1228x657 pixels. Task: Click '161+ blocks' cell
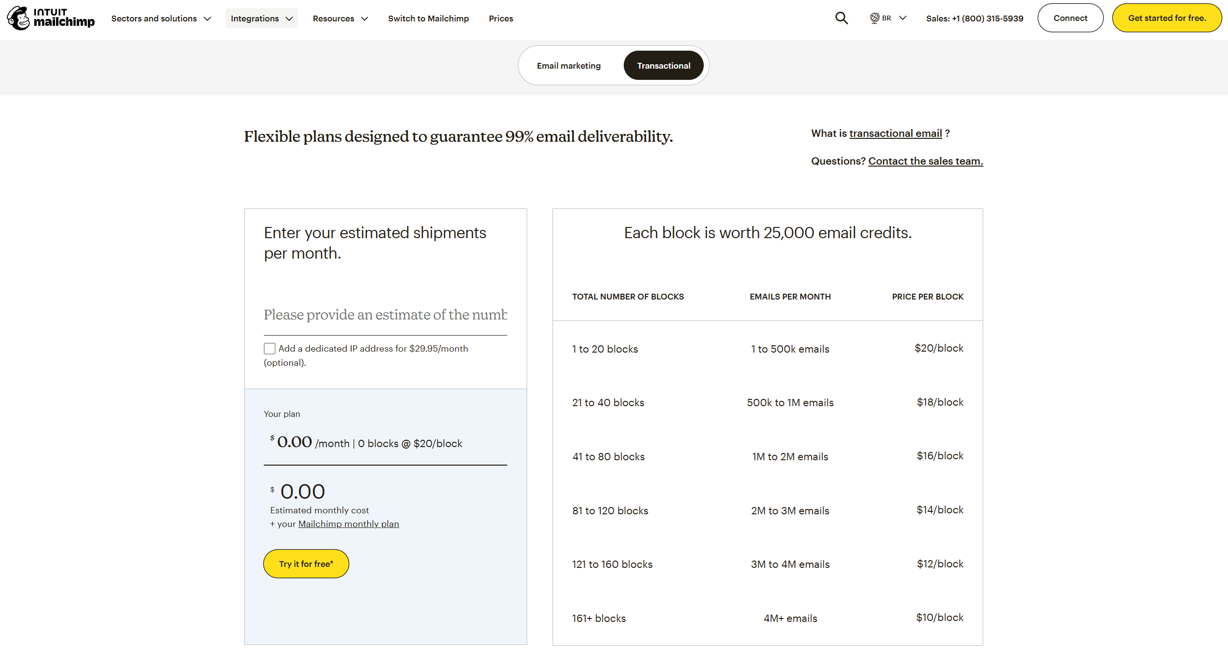pyautogui.click(x=599, y=618)
